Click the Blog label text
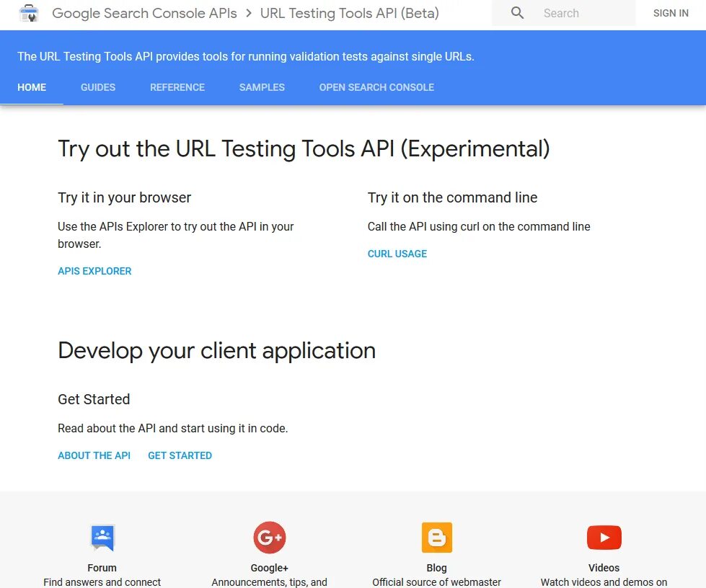706x588 pixels. coord(437,568)
